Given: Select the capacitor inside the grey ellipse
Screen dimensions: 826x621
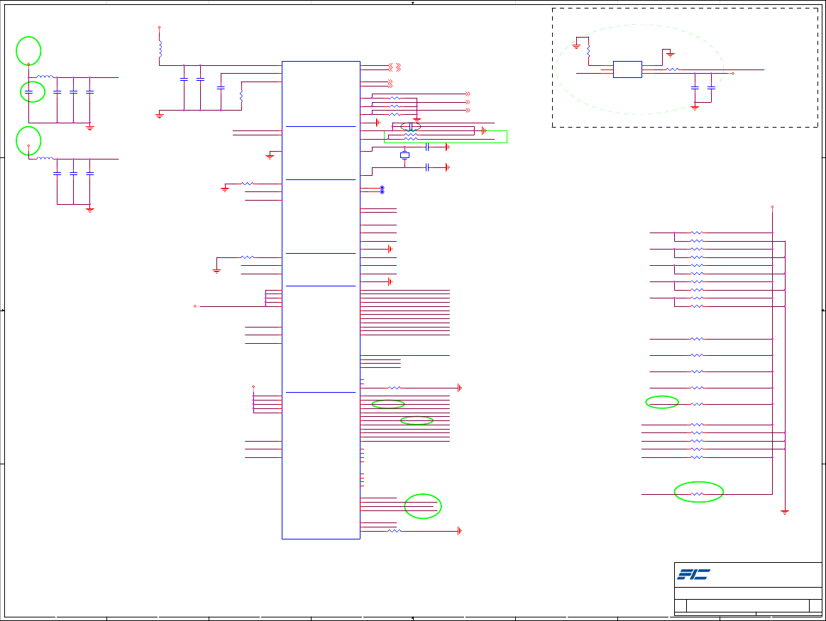Looking at the screenshot, I should 411,127.
